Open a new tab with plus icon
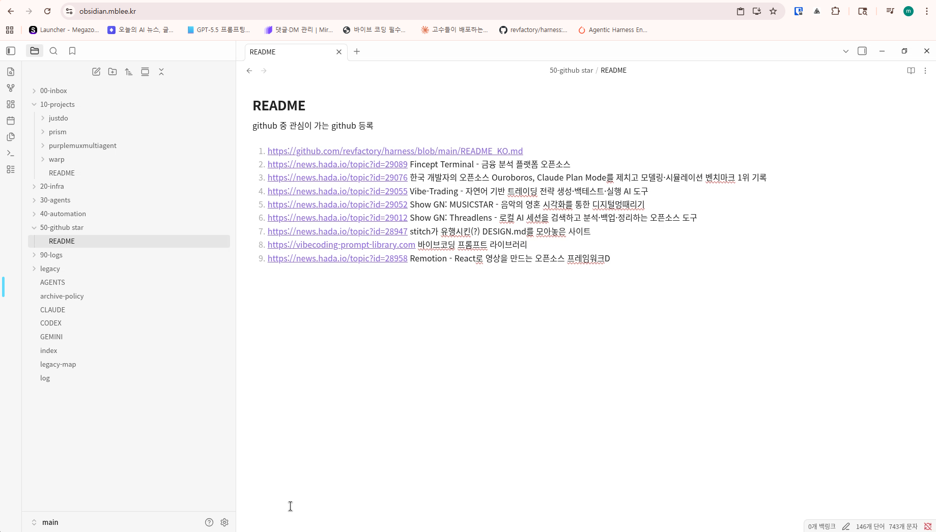The height and width of the screenshot is (532, 936). click(357, 51)
